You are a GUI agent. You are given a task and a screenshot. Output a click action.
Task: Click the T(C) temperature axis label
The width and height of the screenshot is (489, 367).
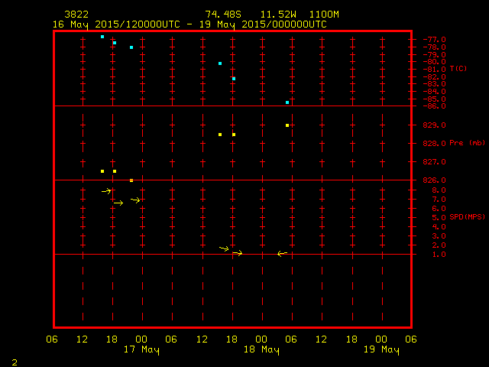tap(458, 69)
